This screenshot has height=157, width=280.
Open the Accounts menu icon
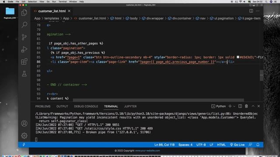[x=24, y=123]
